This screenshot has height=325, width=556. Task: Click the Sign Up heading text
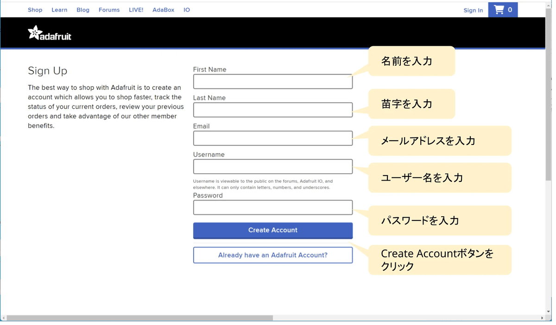click(47, 71)
